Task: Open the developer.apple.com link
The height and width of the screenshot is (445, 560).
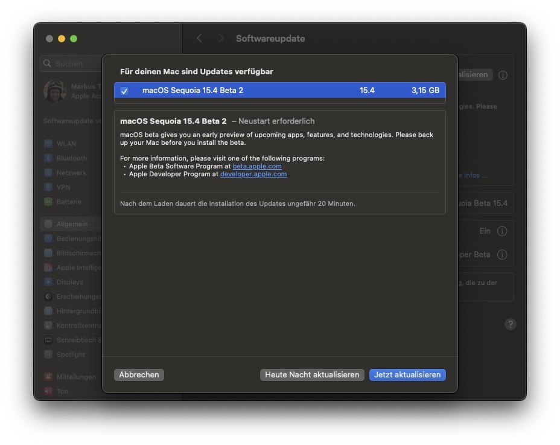Action: pyautogui.click(x=253, y=174)
